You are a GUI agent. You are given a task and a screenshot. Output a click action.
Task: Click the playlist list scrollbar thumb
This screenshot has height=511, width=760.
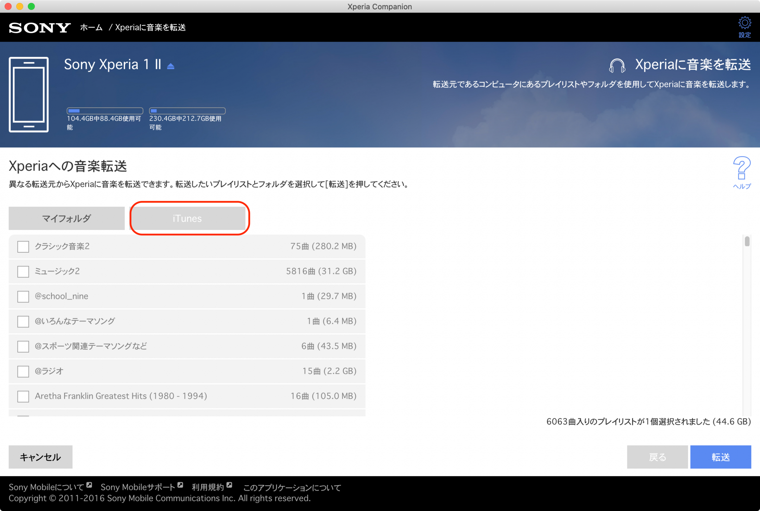coord(747,242)
